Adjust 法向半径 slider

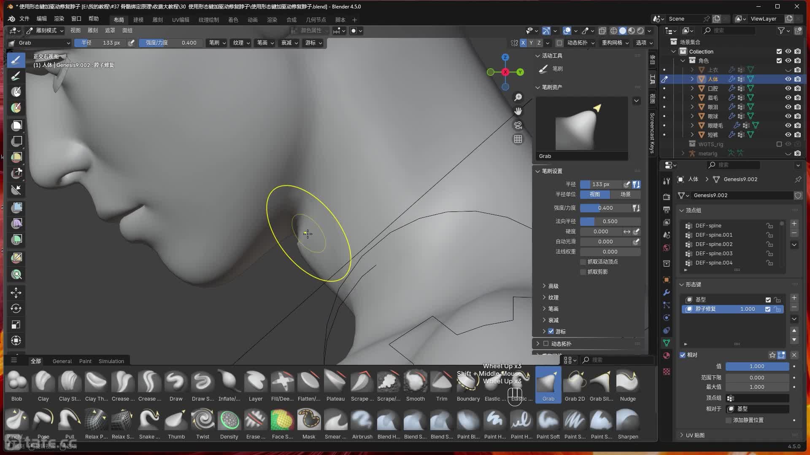pos(610,222)
